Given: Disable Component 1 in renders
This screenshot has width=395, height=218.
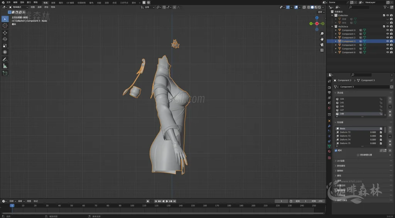Looking at the screenshot, I should [392, 34].
